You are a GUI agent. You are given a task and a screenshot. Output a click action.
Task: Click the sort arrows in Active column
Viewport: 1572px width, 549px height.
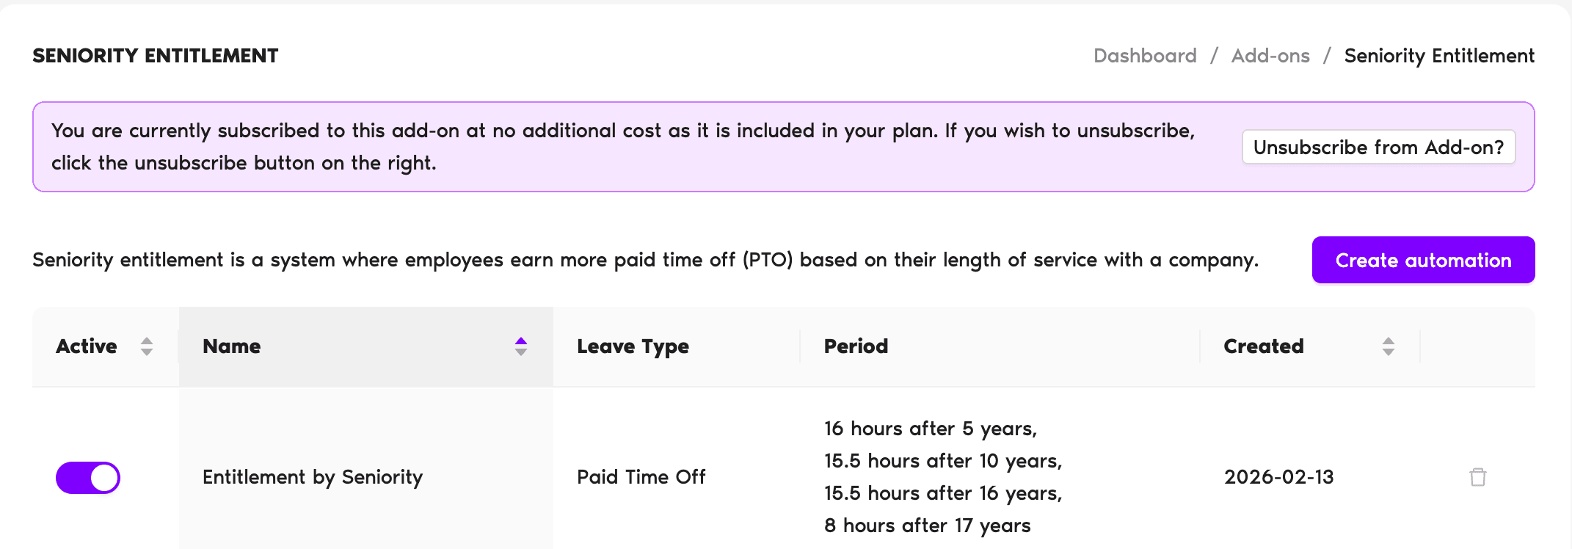(x=147, y=346)
